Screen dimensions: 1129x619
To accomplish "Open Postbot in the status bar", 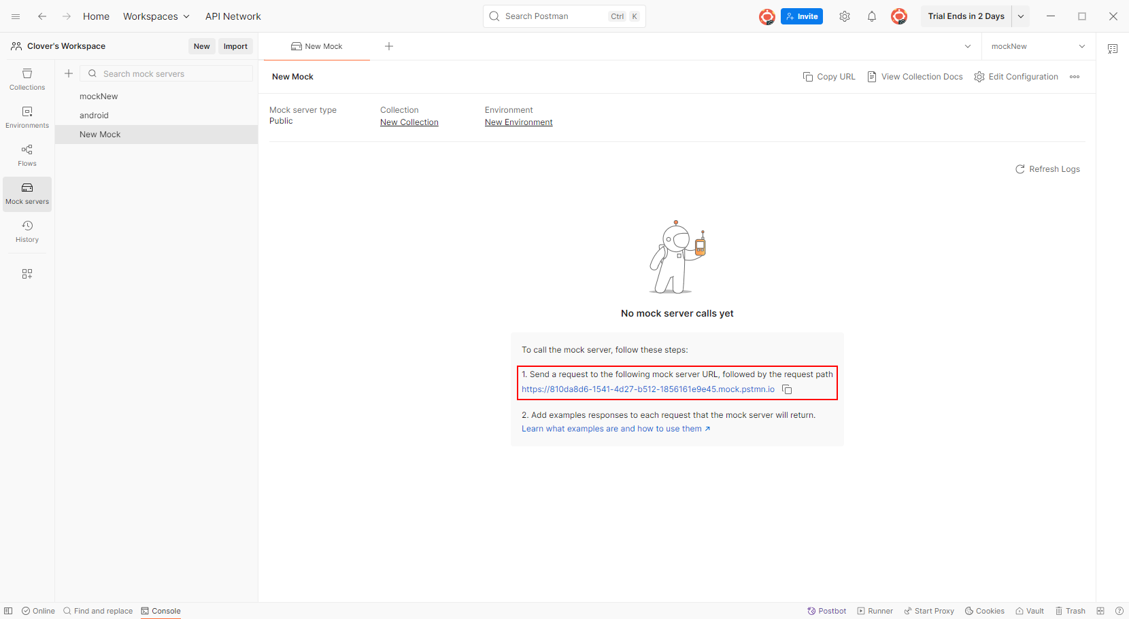I will [827, 611].
